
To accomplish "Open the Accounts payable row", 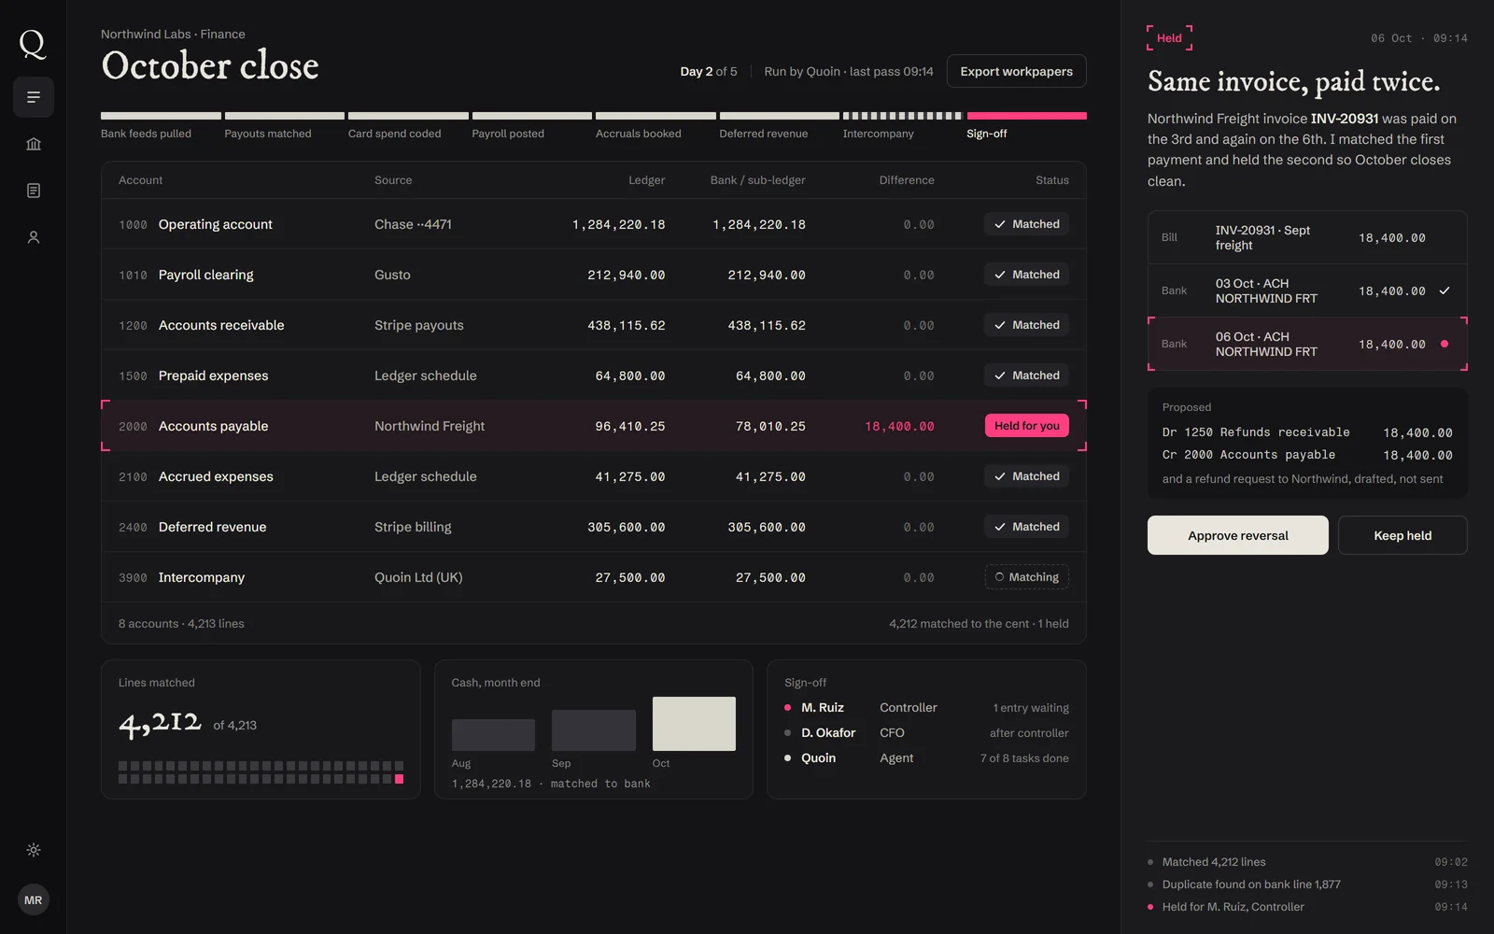I will pyautogui.click(x=594, y=426).
